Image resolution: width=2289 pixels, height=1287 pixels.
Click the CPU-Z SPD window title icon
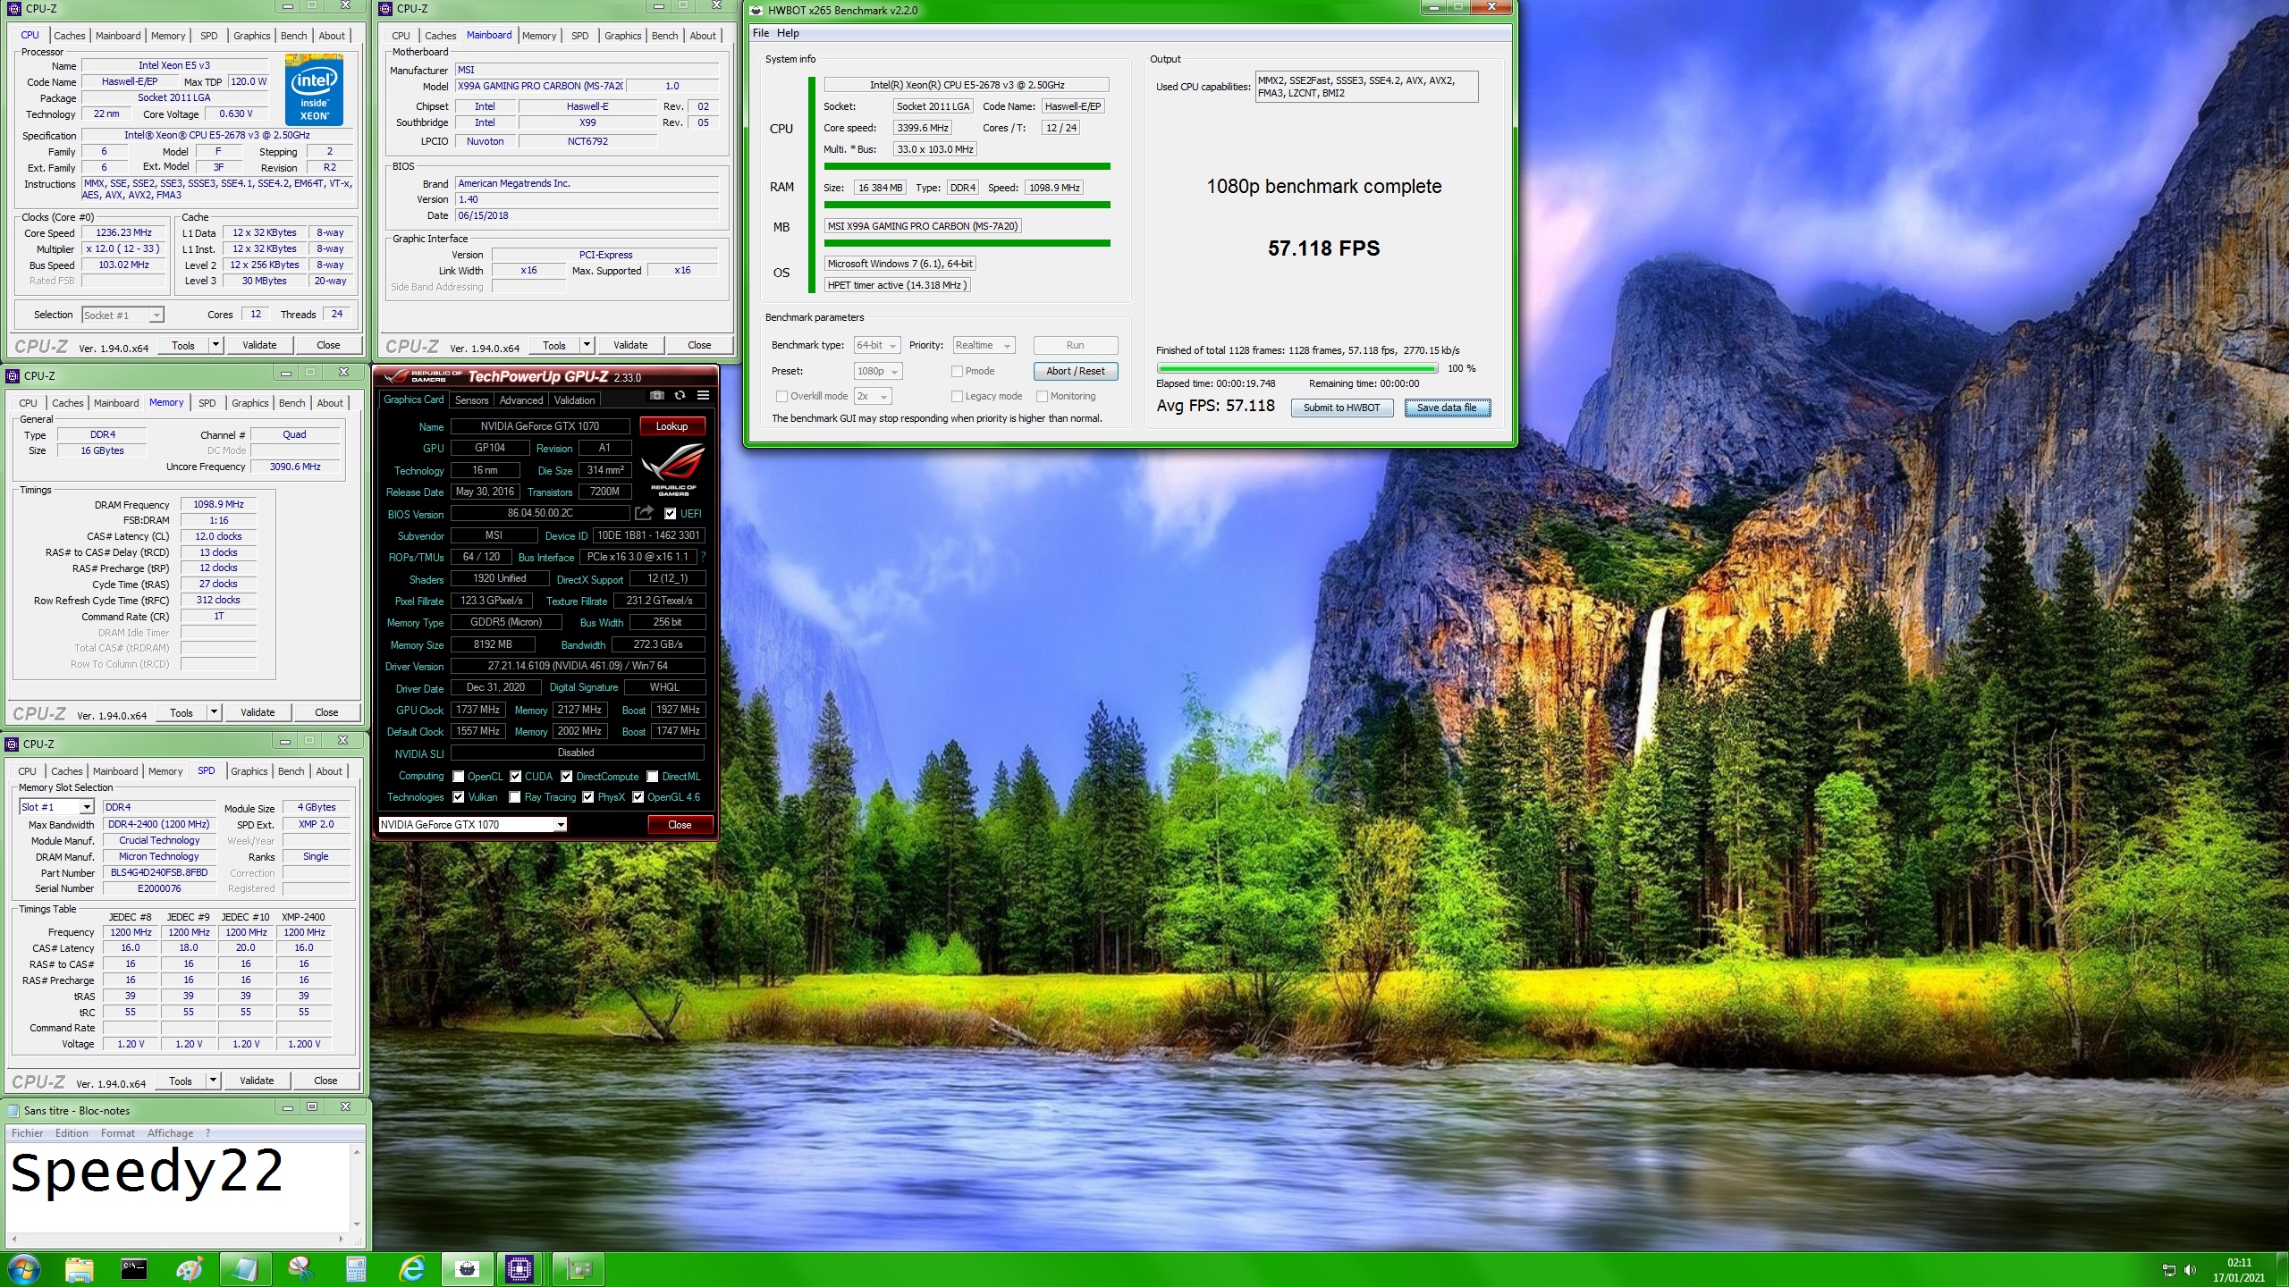tap(13, 744)
